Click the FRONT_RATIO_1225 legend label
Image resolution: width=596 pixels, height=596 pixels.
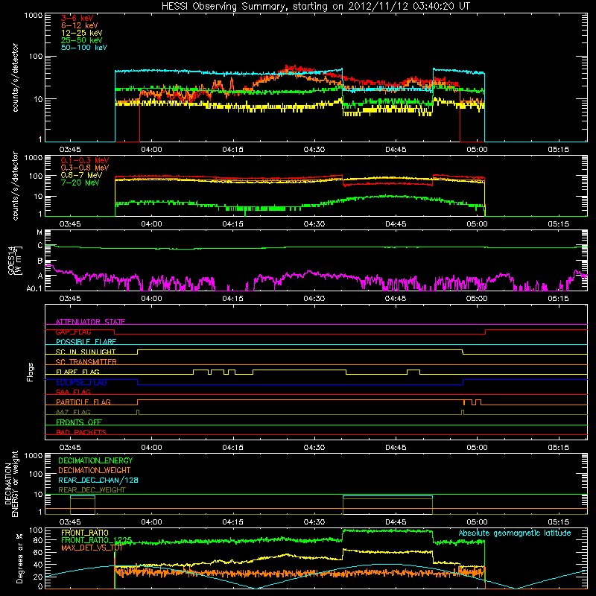(97, 540)
